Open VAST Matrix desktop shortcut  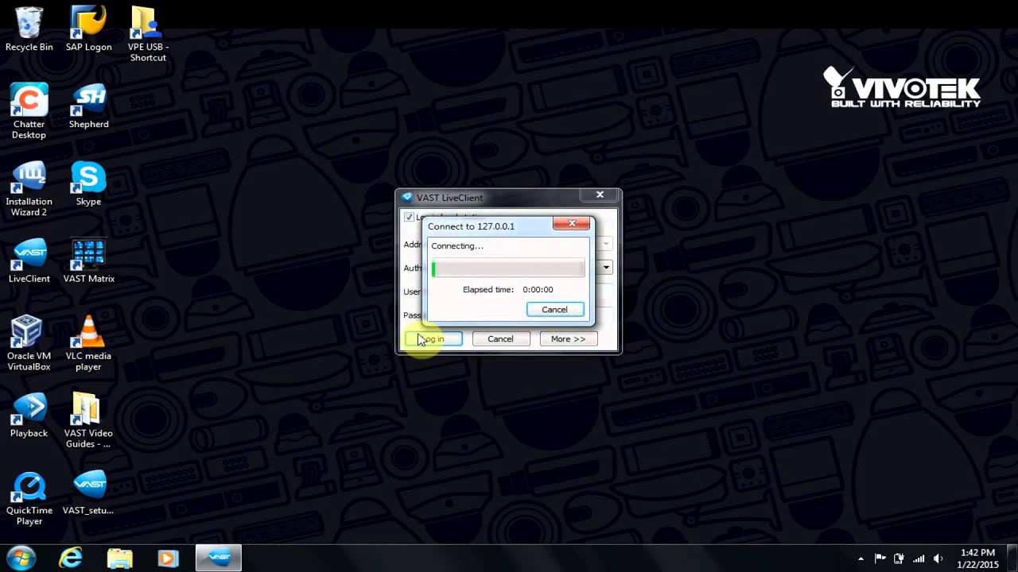[88, 261]
